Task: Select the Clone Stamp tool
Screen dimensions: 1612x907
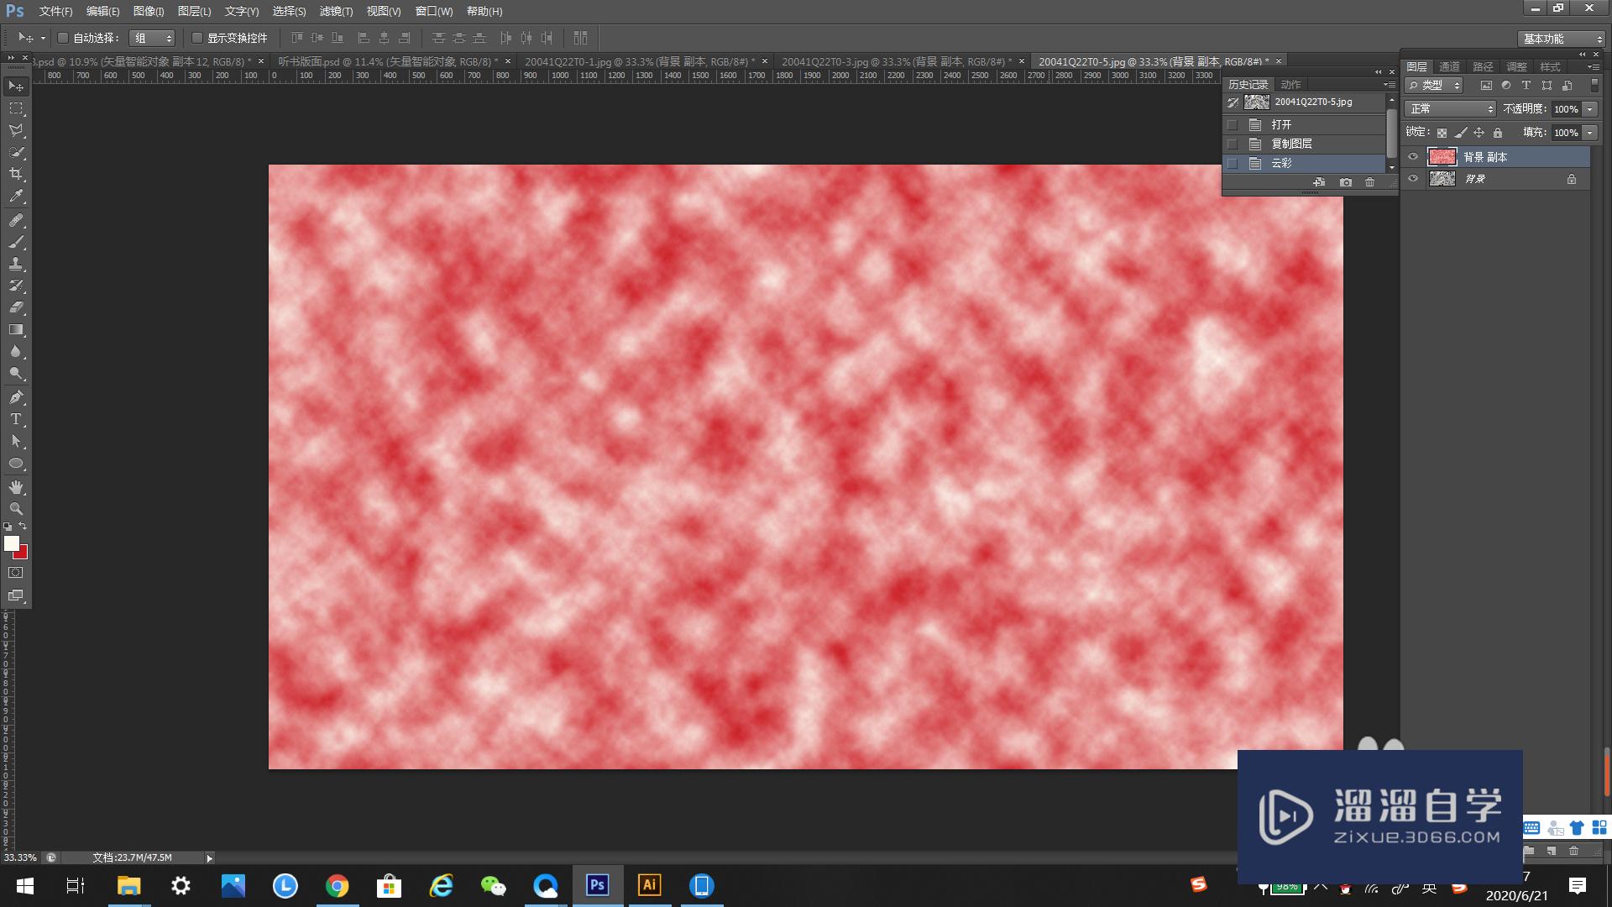Action: pos(16,264)
